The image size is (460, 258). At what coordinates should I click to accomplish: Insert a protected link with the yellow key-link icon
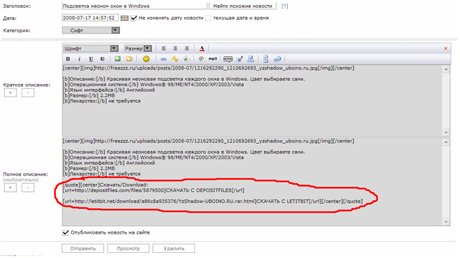[x=175, y=59]
